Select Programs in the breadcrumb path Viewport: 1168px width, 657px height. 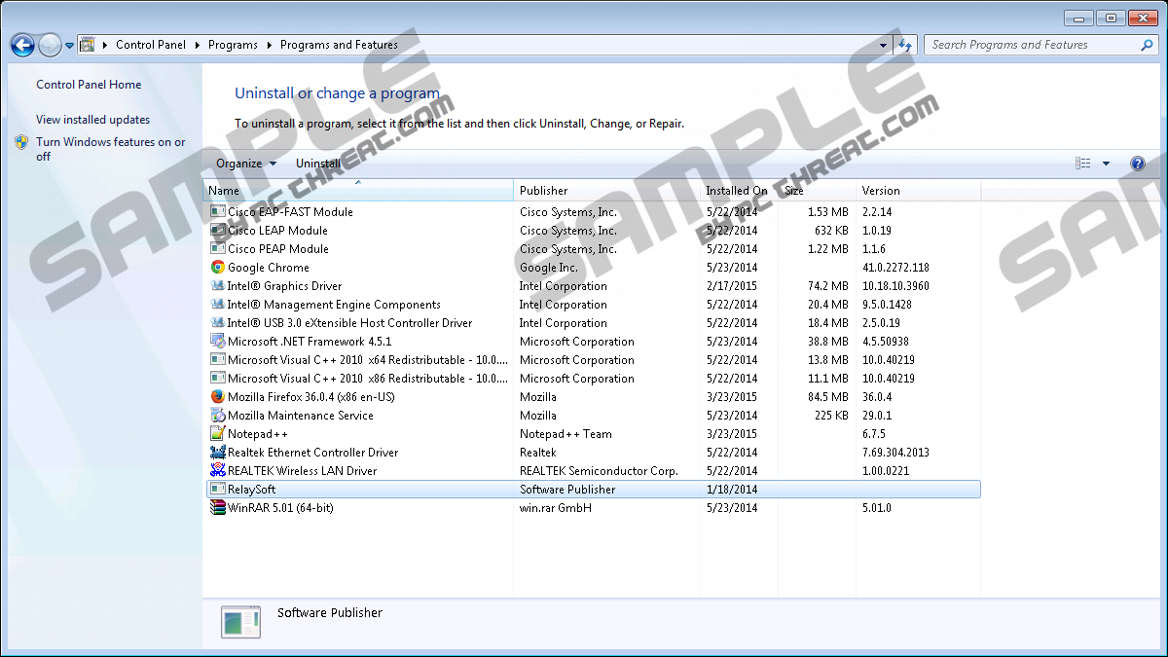(233, 45)
